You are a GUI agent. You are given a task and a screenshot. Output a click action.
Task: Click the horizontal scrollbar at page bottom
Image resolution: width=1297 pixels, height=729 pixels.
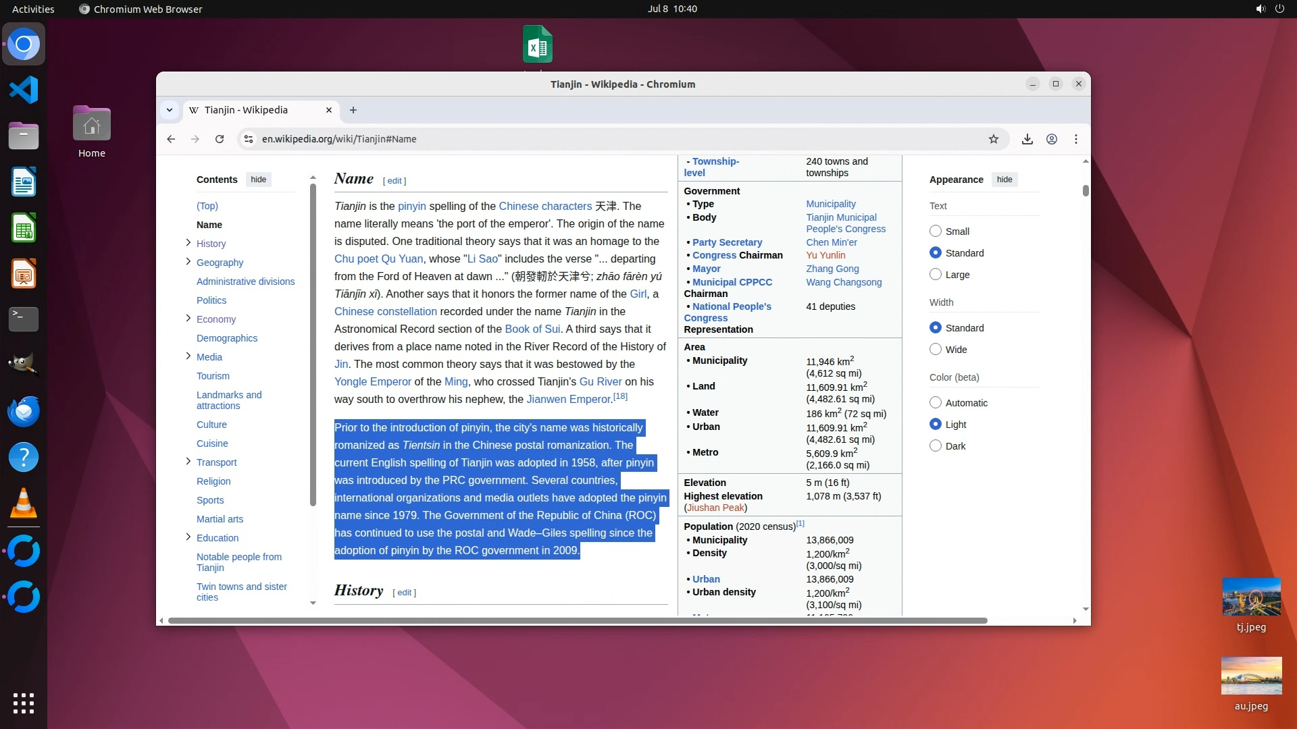(x=578, y=620)
